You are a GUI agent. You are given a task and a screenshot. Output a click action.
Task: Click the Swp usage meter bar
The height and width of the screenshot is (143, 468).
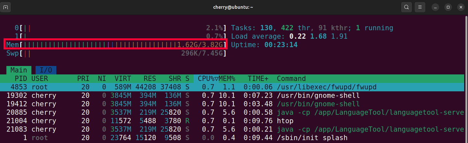pos(115,53)
